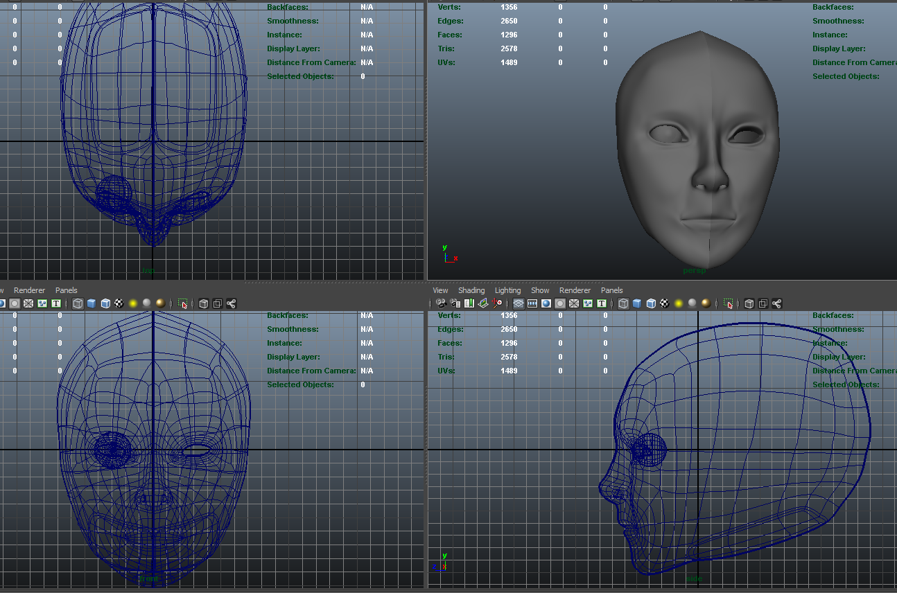
Task: Toggle X-ray mode in side panel toolbar
Action: click(x=749, y=303)
